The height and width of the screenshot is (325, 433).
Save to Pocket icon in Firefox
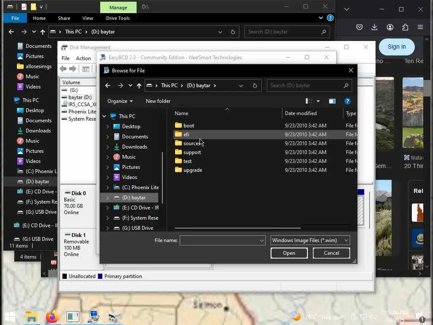coord(359,27)
